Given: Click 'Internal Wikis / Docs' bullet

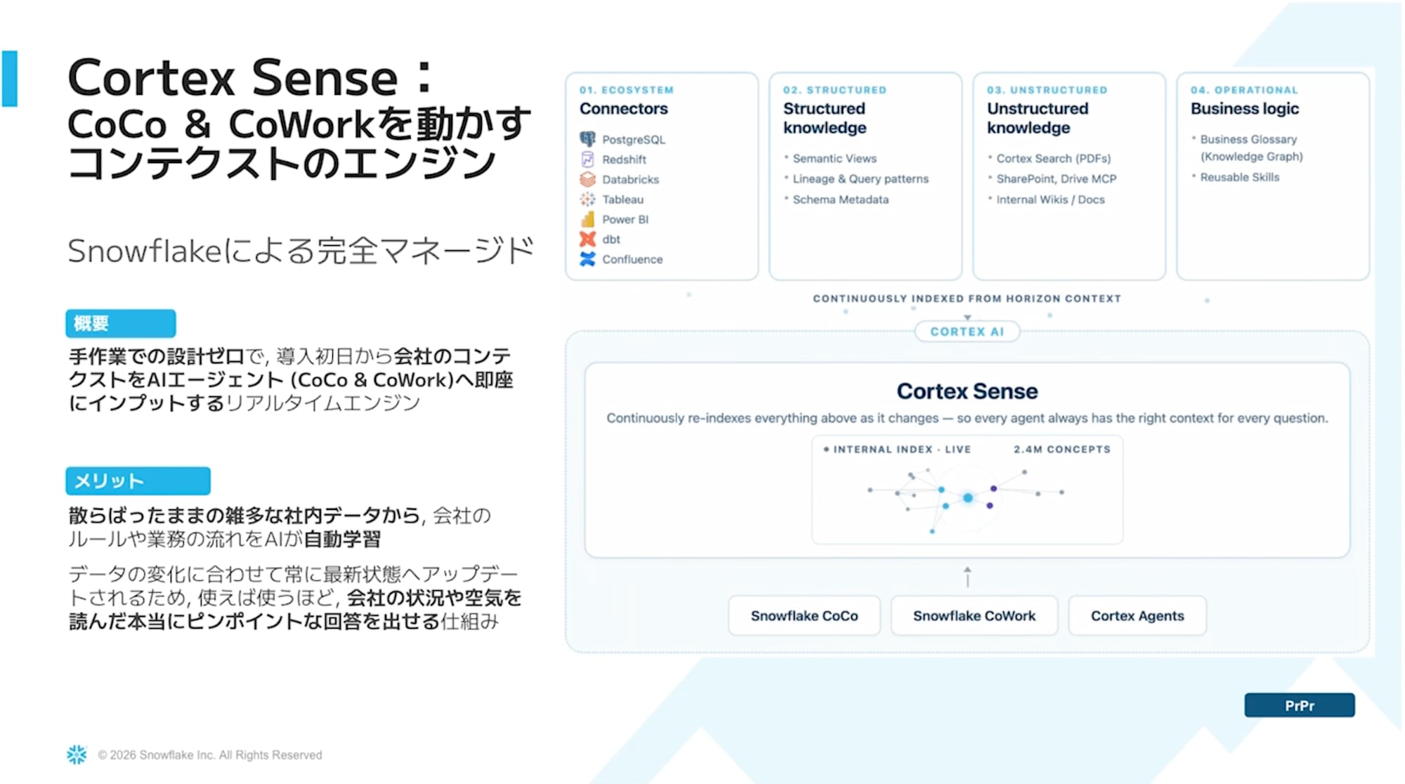Looking at the screenshot, I should coord(1050,200).
